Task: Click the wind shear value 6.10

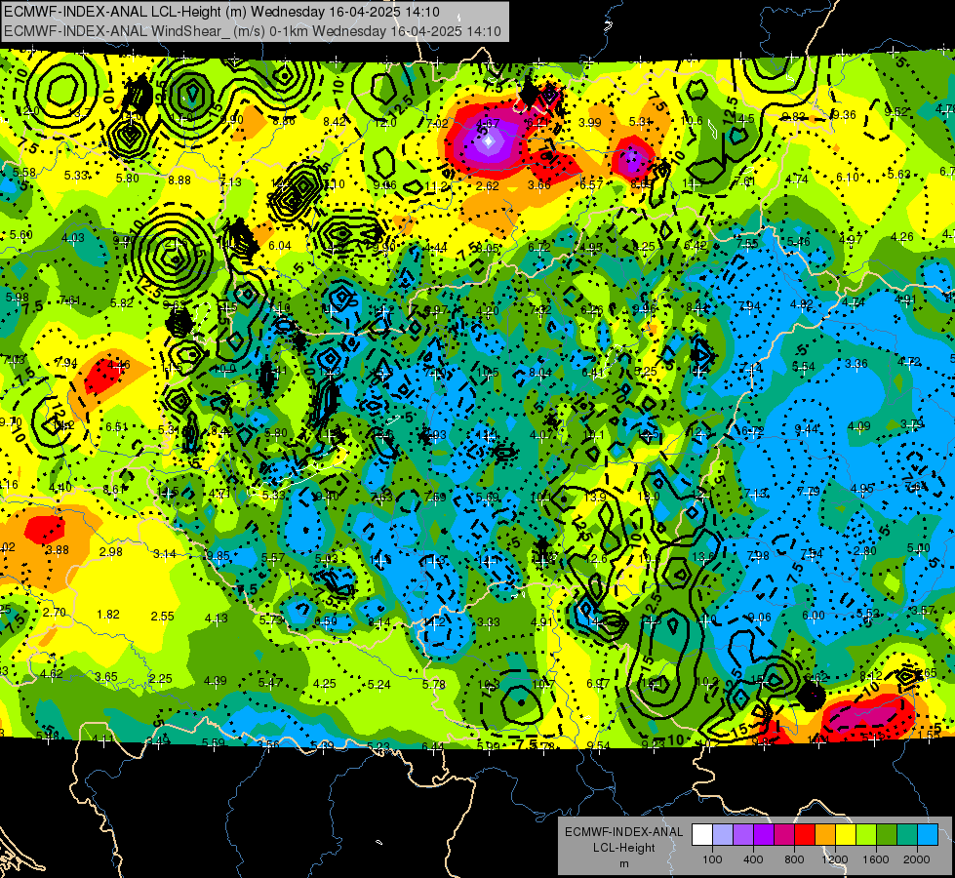Action: pos(847,177)
